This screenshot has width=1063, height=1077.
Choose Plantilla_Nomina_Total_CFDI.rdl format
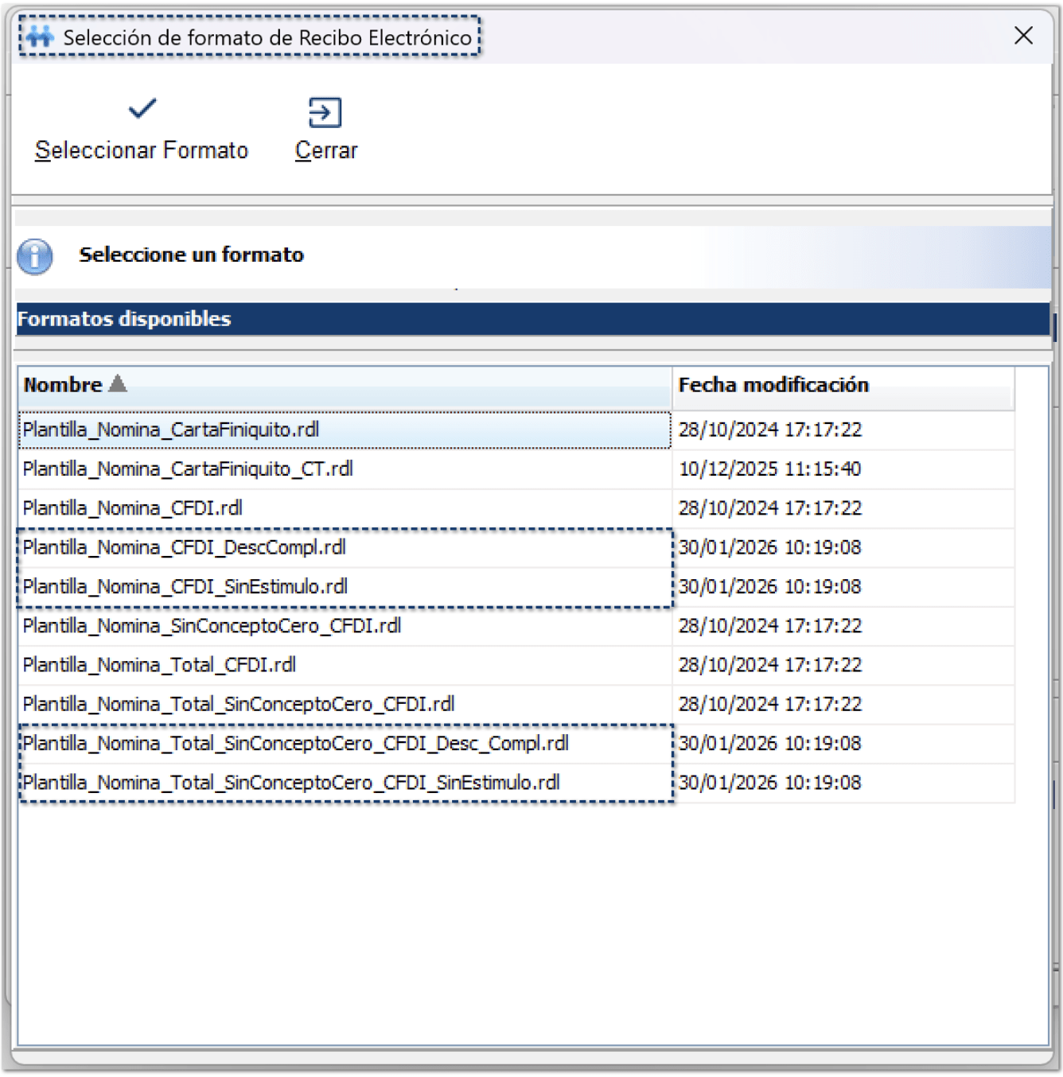click(159, 665)
